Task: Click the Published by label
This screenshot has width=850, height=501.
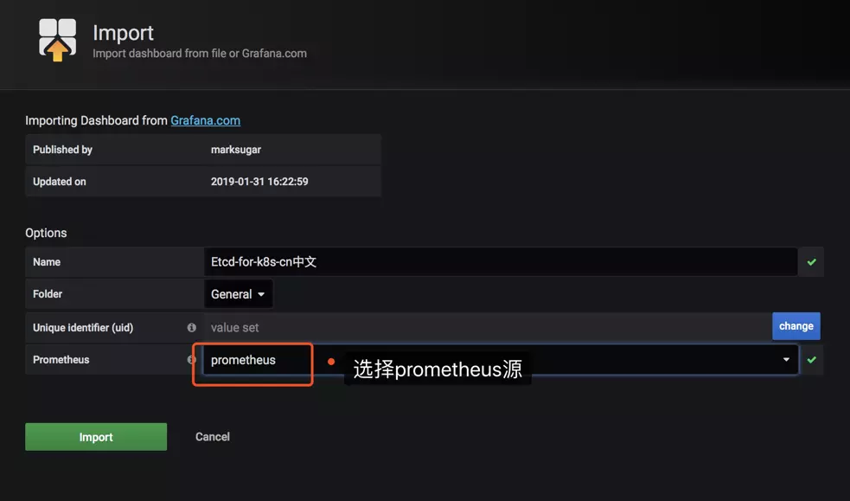Action: [x=62, y=150]
